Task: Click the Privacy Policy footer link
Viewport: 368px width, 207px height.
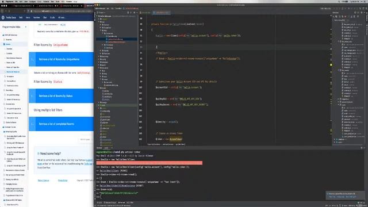Action: (x=63, y=181)
